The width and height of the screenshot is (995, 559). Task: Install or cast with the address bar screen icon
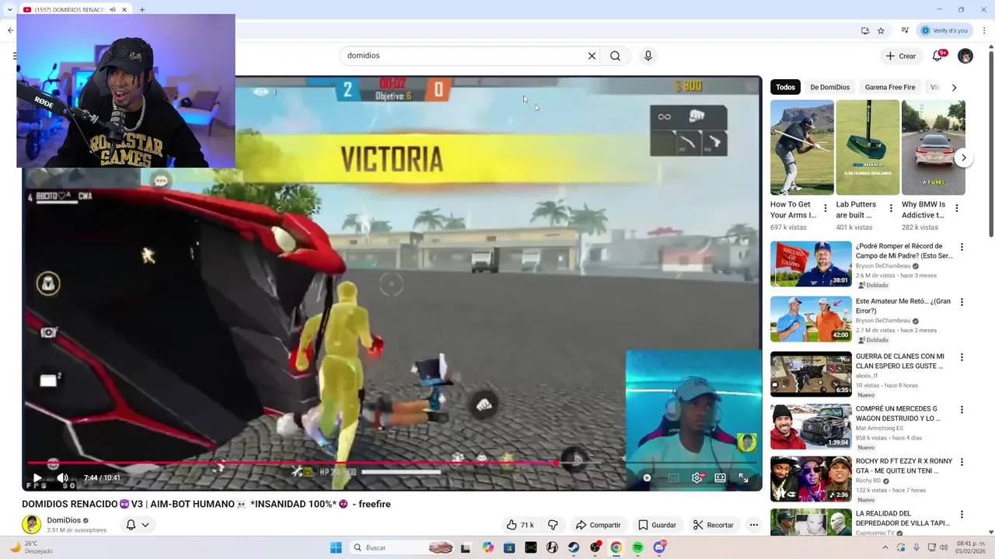click(x=865, y=30)
